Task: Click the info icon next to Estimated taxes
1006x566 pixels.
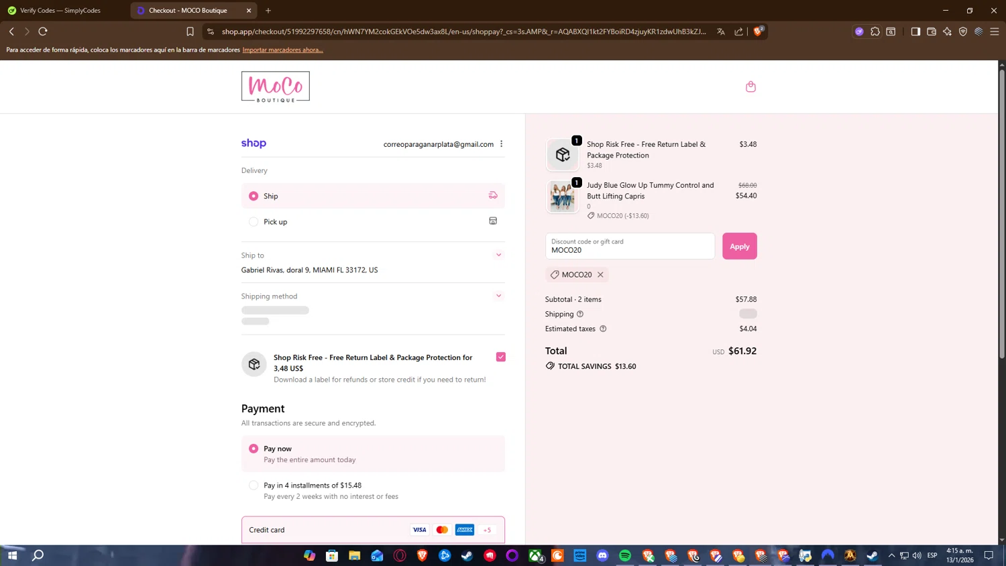Action: tap(603, 329)
